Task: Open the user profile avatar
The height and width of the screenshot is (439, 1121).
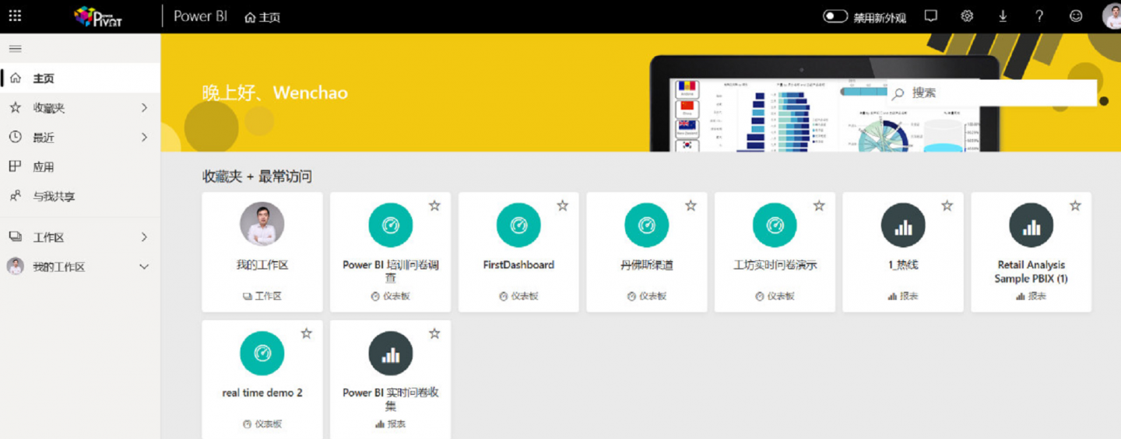Action: pos(1112,16)
